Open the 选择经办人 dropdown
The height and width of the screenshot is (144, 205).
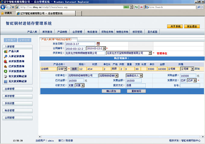click(x=140, y=76)
